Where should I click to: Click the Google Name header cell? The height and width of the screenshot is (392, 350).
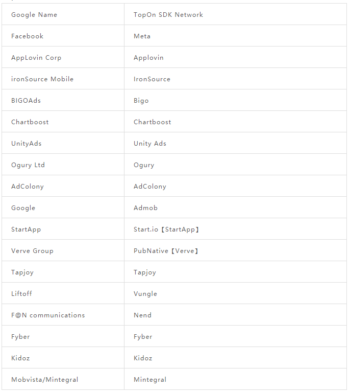pos(63,14)
